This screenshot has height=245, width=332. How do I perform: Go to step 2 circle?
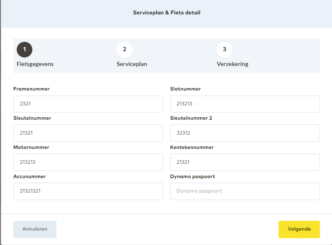tap(124, 50)
